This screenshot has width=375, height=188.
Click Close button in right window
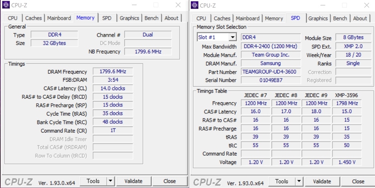coord(358,181)
